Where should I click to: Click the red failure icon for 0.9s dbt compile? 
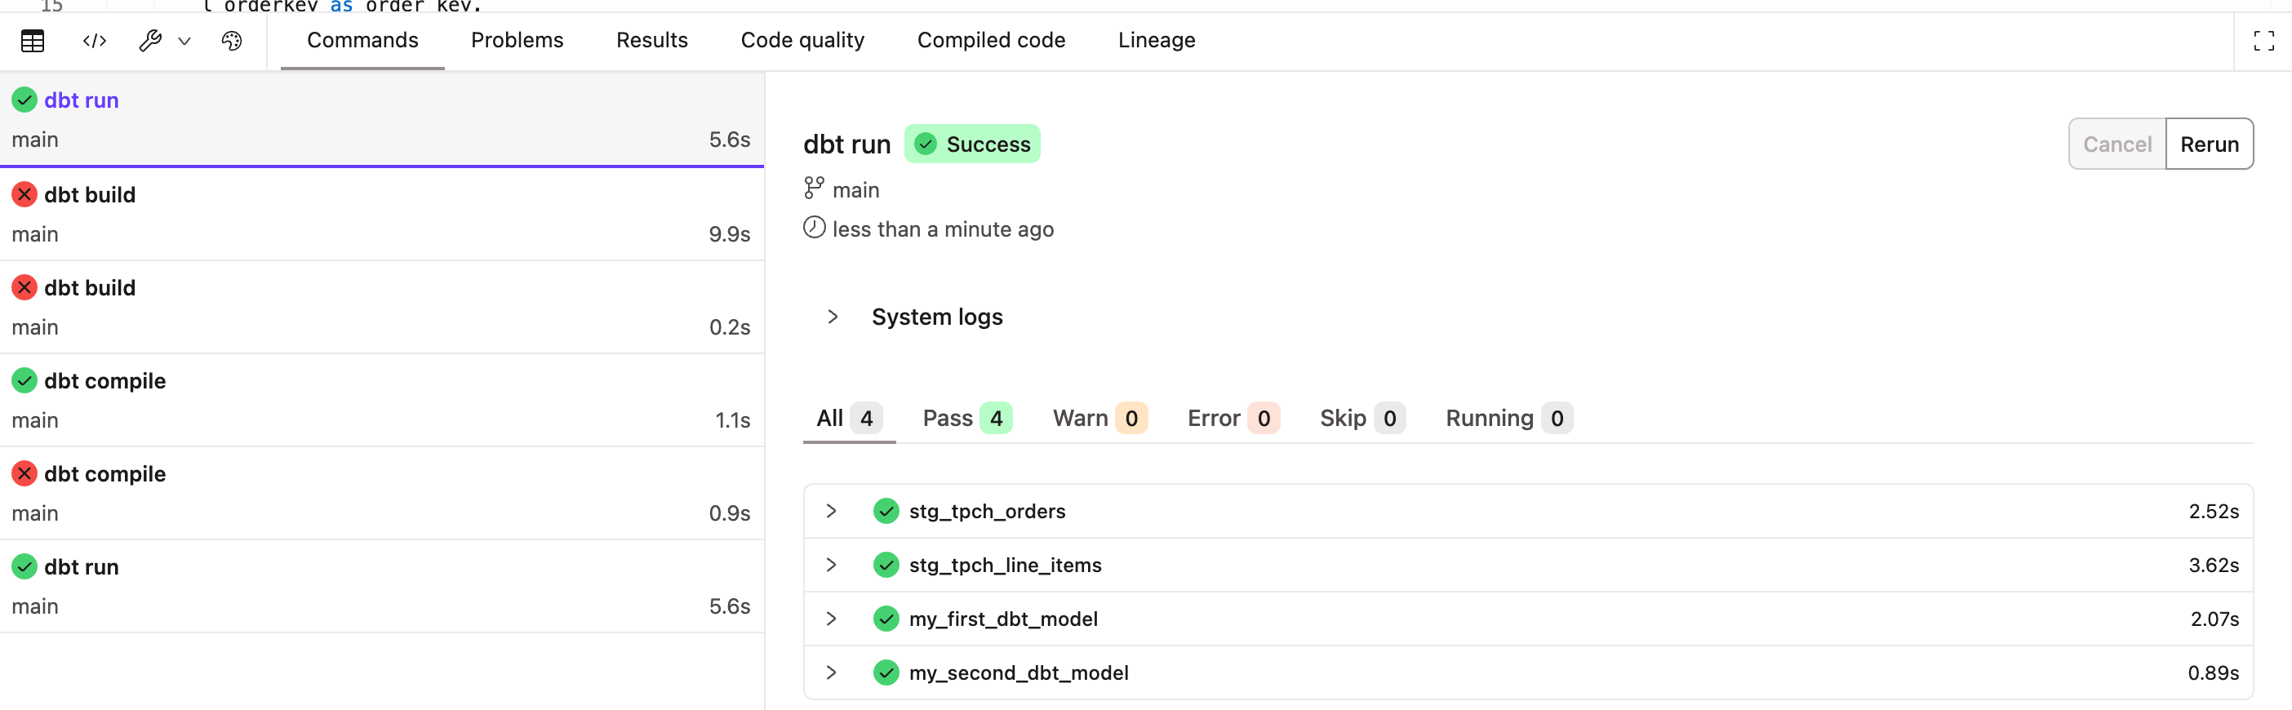pos(24,473)
